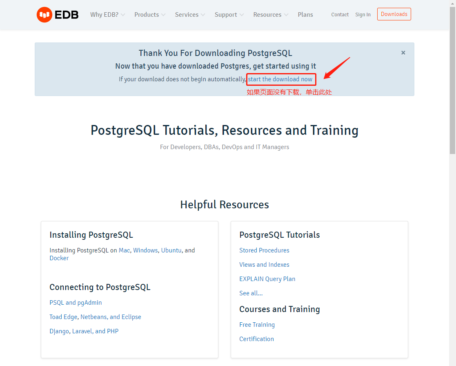The height and width of the screenshot is (366, 456).
Task: View PostgreSQL on Docker instructions
Action: pyautogui.click(x=59, y=258)
